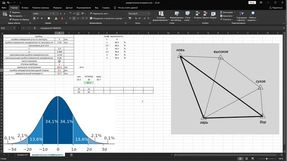Click the align bottom icon
This screenshot has height=161, width=287.
tap(78, 13)
